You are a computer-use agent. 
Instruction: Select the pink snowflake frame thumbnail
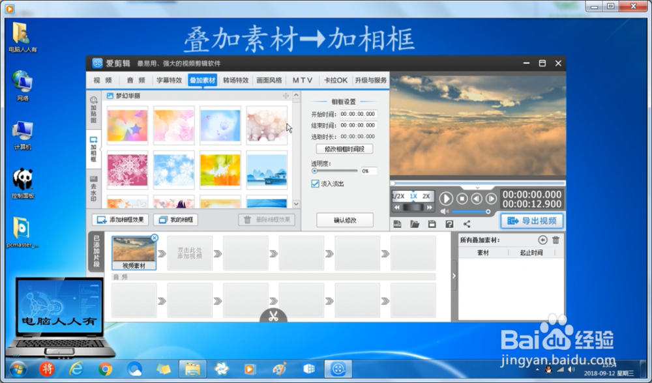[x=127, y=170]
